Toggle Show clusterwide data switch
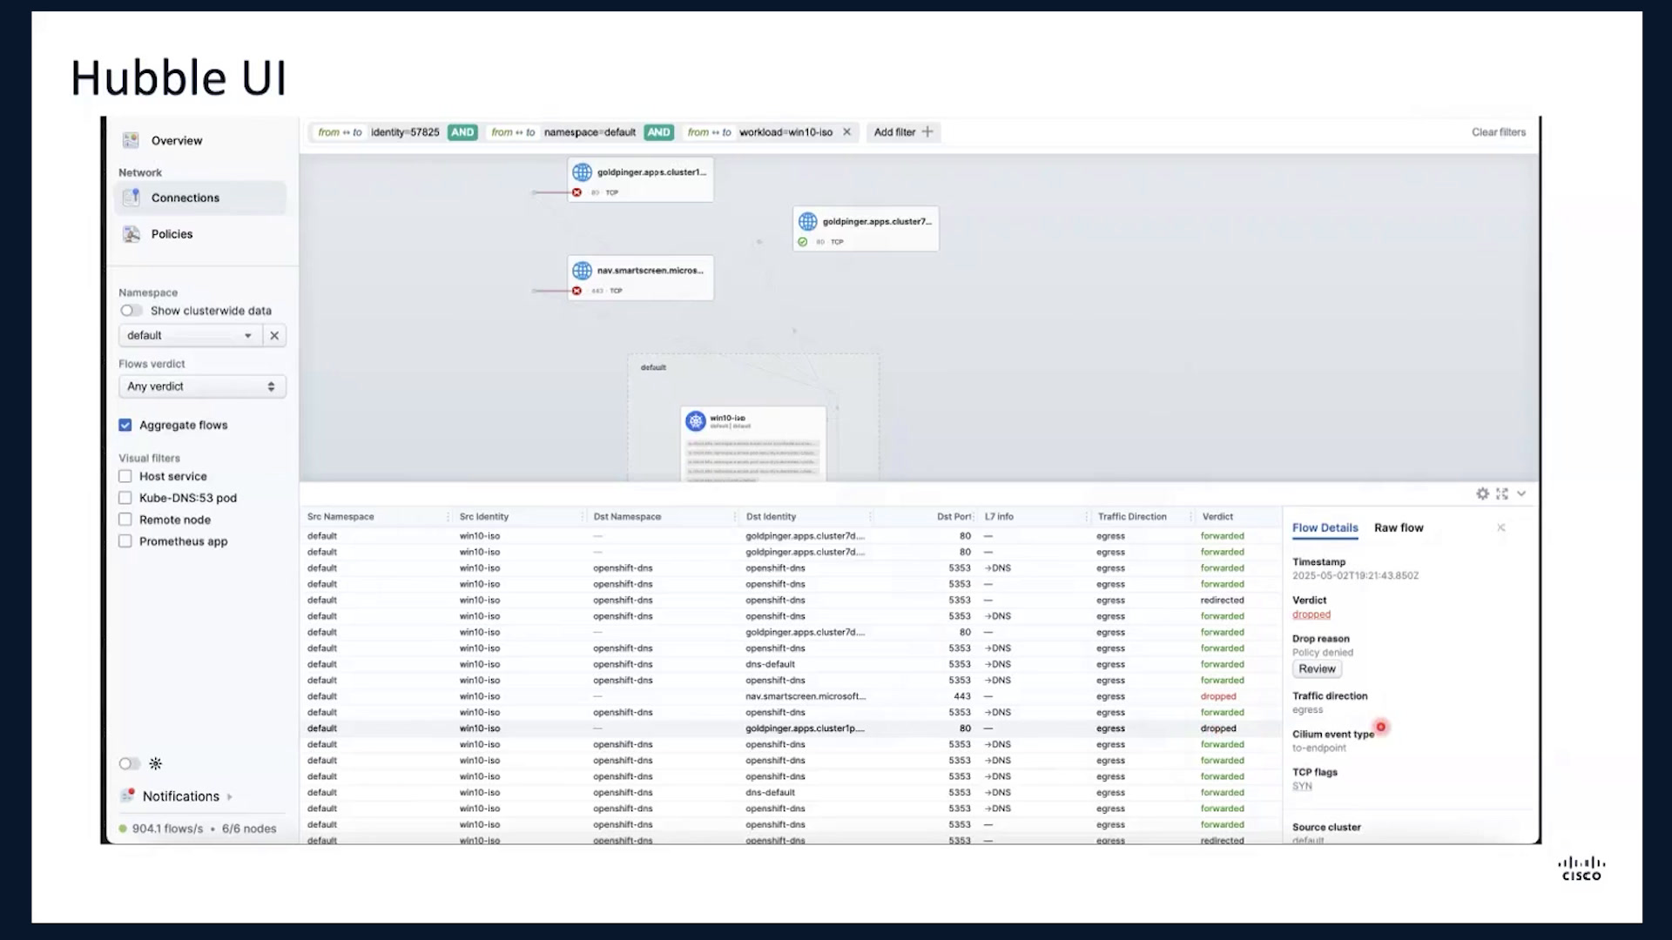 click(131, 311)
